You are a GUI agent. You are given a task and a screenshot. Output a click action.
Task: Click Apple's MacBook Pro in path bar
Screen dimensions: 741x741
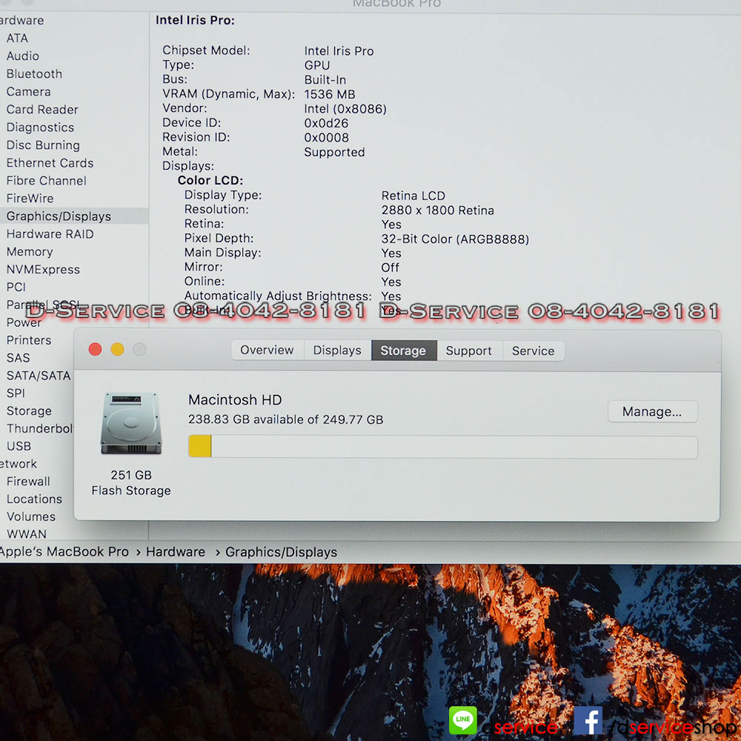(x=64, y=552)
